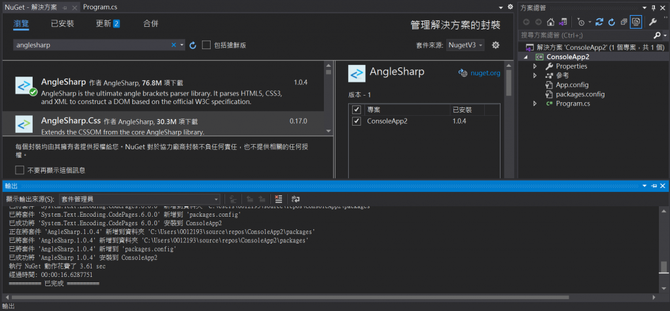Image resolution: width=670 pixels, height=311 pixels.
Task: Collapse all nodes in Solution Explorer
Action: tap(624, 22)
